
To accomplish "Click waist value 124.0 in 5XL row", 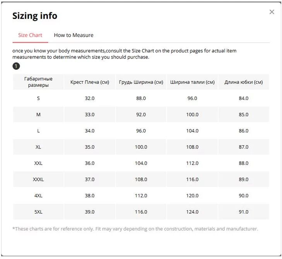I will click(x=192, y=212).
